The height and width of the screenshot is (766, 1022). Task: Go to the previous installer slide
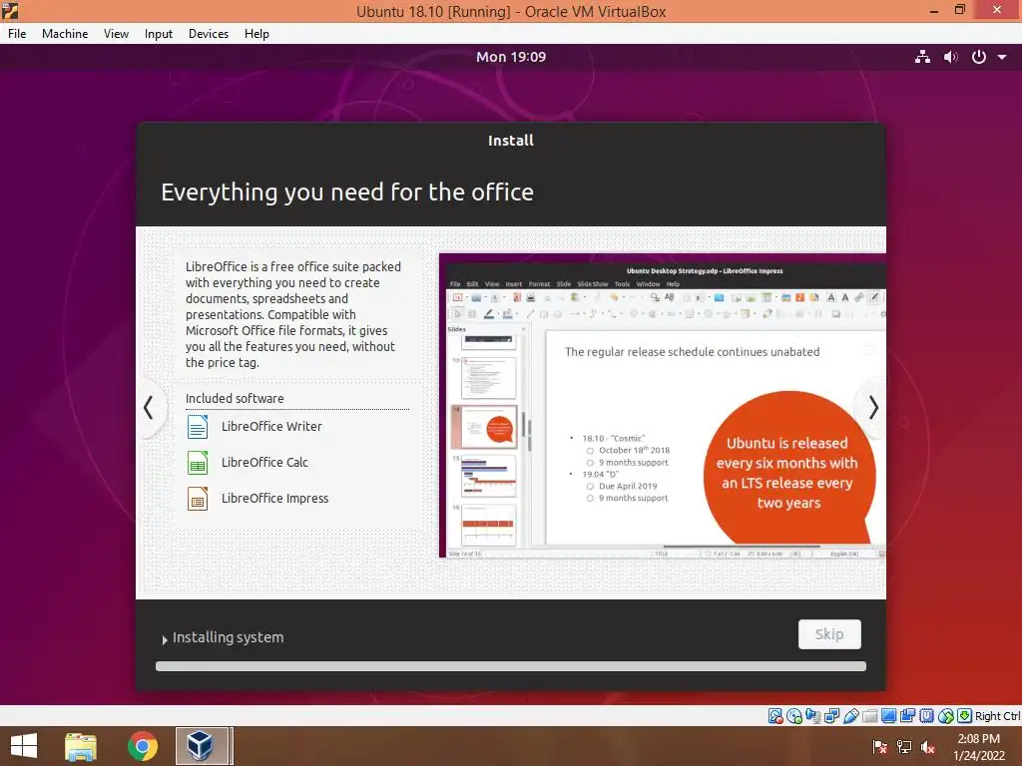(x=149, y=408)
